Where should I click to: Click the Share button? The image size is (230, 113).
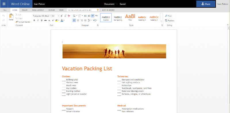206,4
